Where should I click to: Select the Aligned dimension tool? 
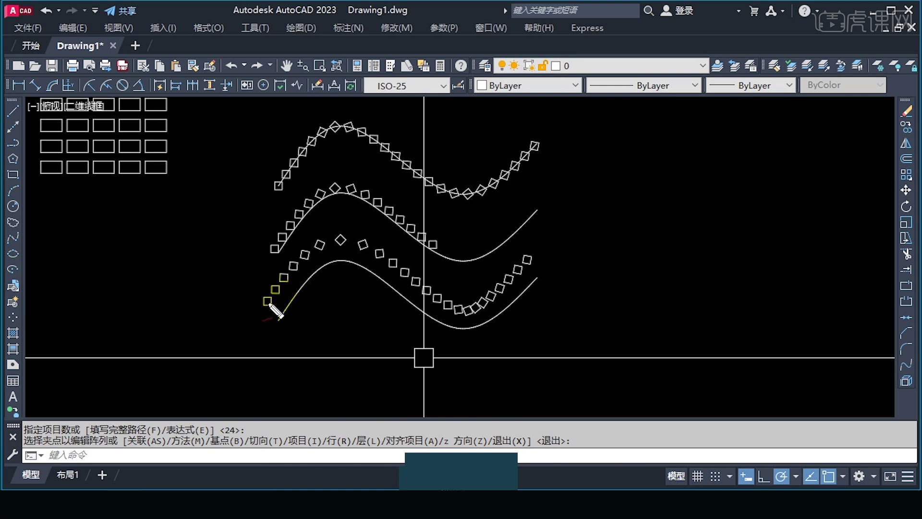point(35,86)
